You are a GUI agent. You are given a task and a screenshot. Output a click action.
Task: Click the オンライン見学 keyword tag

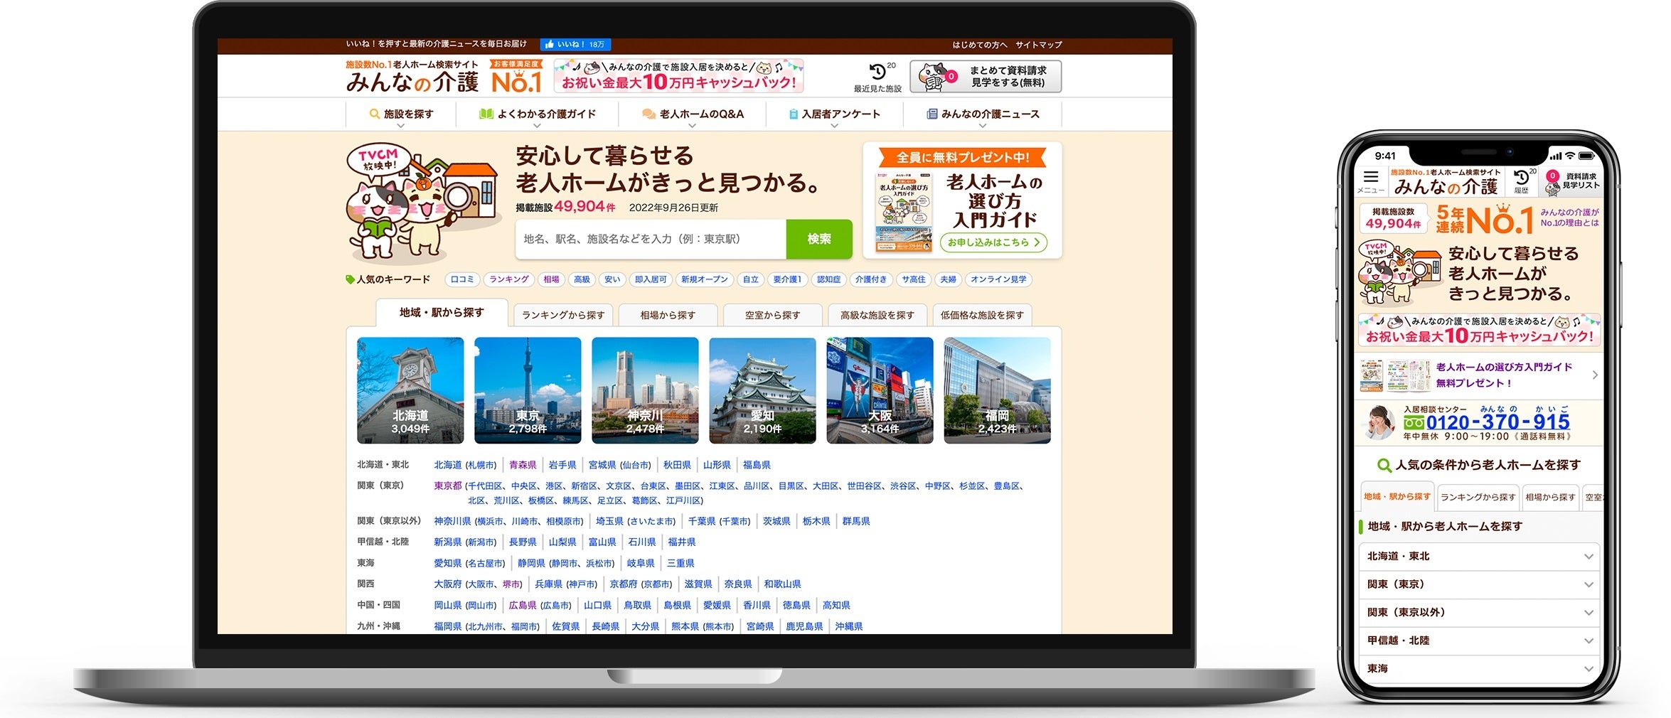[x=998, y=280]
